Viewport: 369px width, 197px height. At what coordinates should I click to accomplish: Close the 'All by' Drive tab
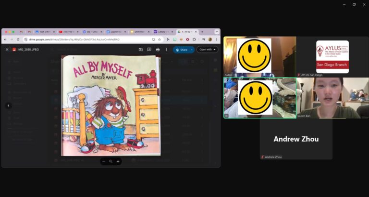(x=196, y=32)
